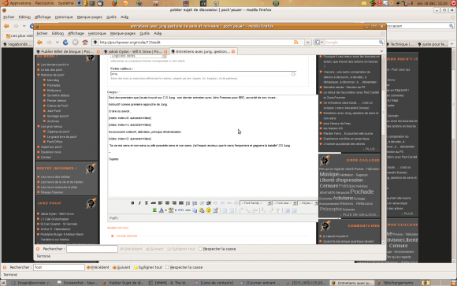Click the front window page vertical scrollbar

tap(383, 149)
